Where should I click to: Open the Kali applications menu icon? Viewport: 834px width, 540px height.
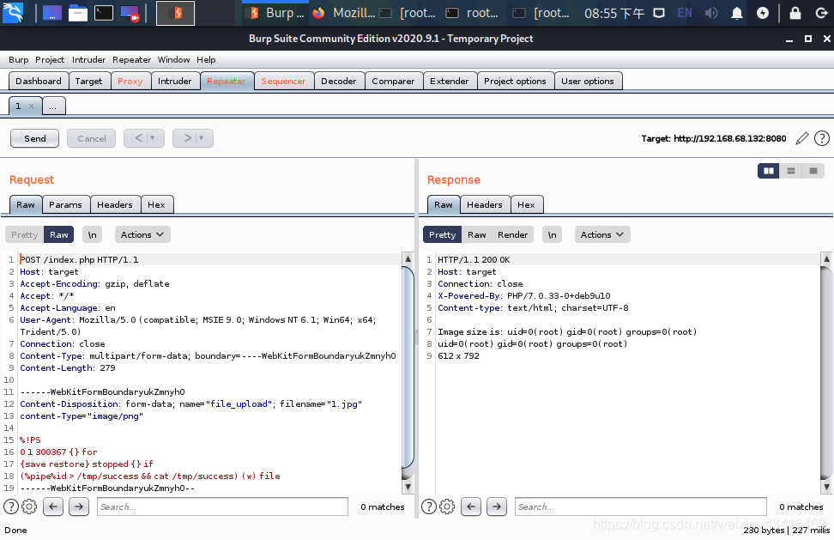click(13, 13)
